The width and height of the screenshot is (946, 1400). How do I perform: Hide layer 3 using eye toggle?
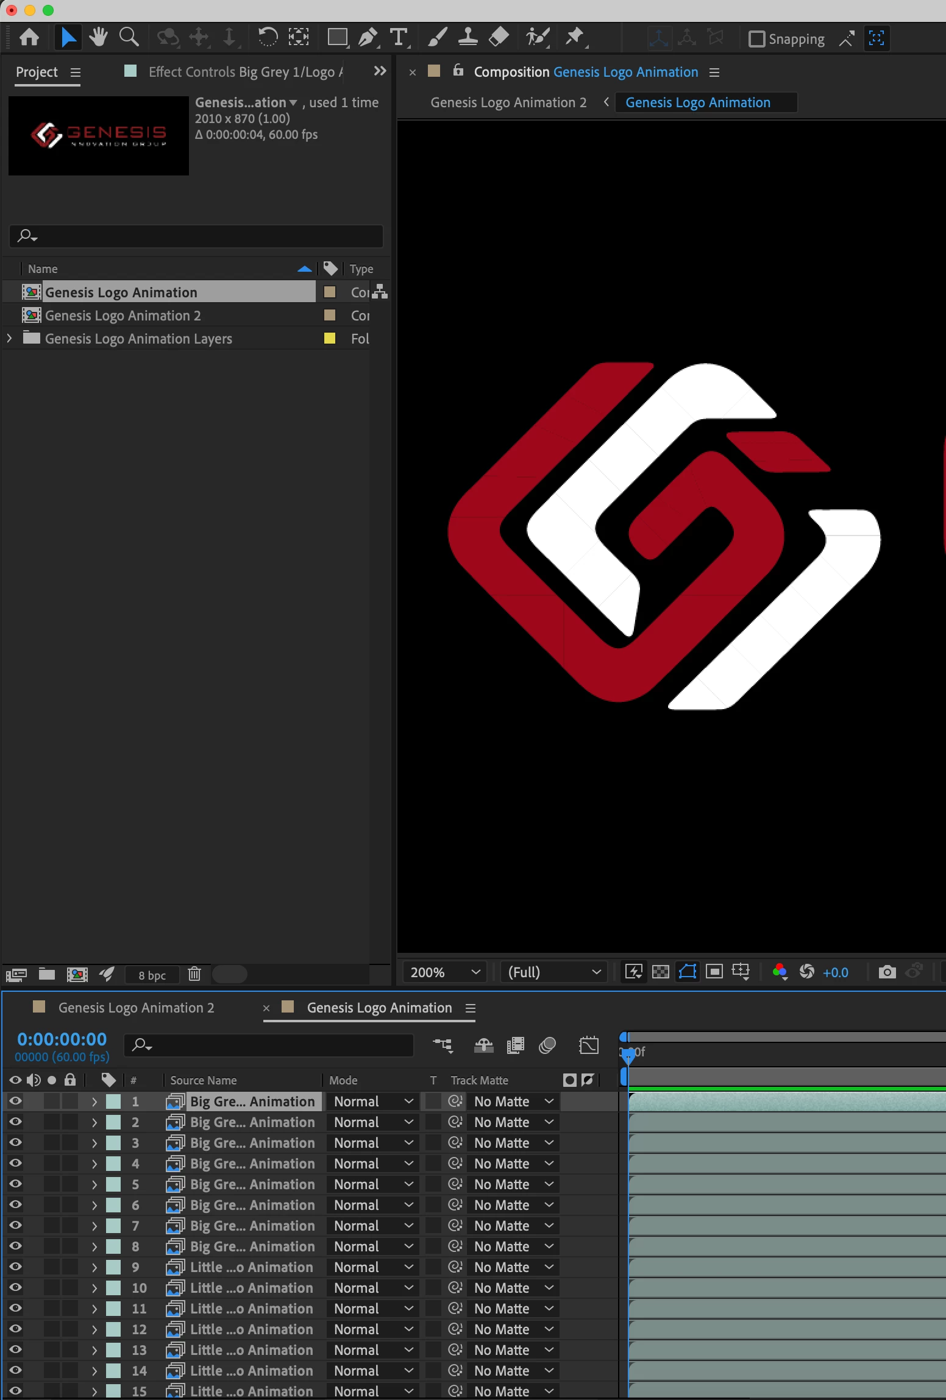(15, 1142)
